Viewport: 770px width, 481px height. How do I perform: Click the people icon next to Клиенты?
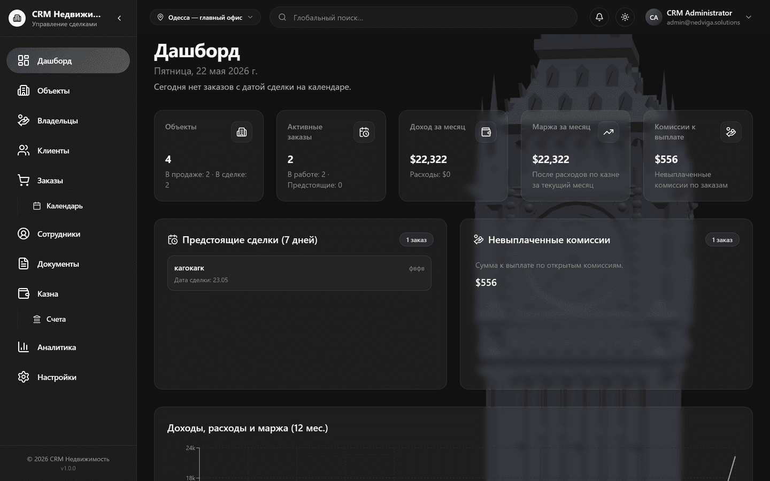(24, 150)
